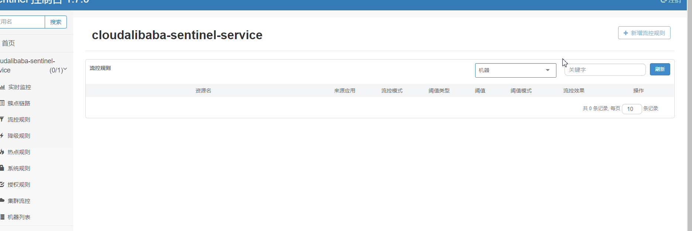The image size is (692, 231).
Task: Click the 流控效果 column header
Action: pyautogui.click(x=574, y=91)
